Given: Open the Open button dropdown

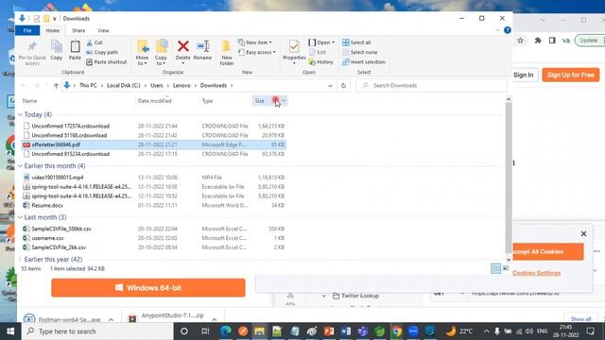Looking at the screenshot, I should pos(333,42).
